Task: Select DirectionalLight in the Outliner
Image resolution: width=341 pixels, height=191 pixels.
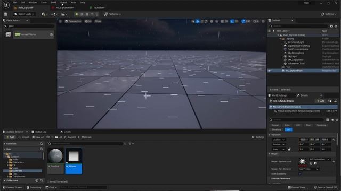Action: point(296,42)
